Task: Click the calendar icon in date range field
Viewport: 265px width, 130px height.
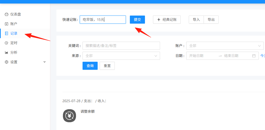Action: tap(254, 56)
